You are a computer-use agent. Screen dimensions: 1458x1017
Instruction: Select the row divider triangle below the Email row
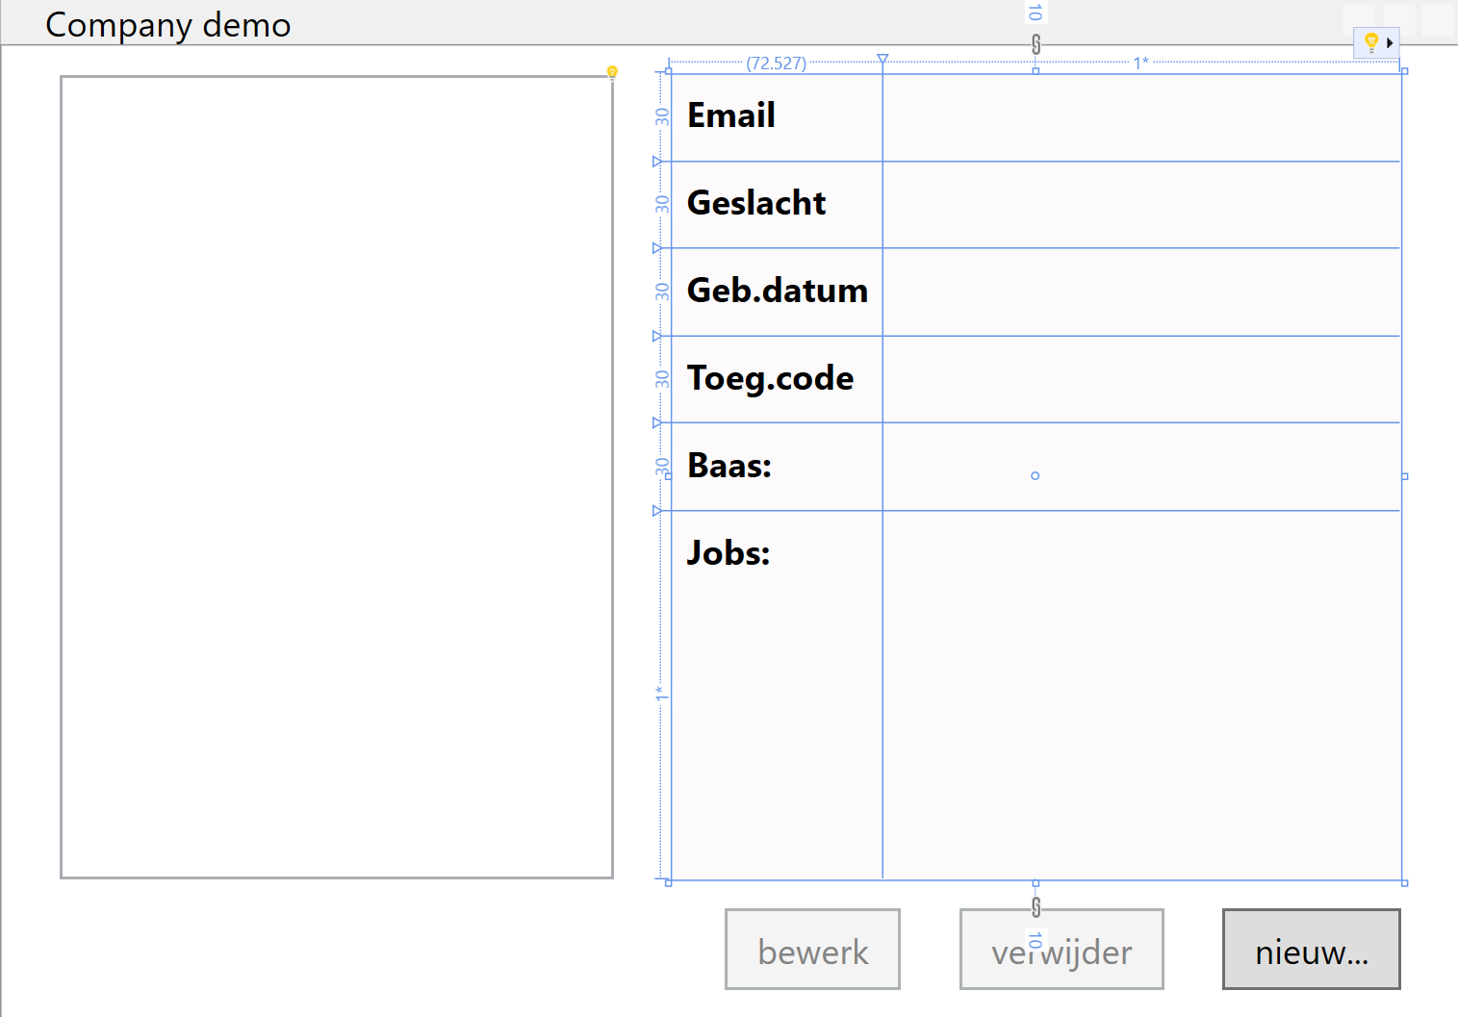(x=657, y=162)
